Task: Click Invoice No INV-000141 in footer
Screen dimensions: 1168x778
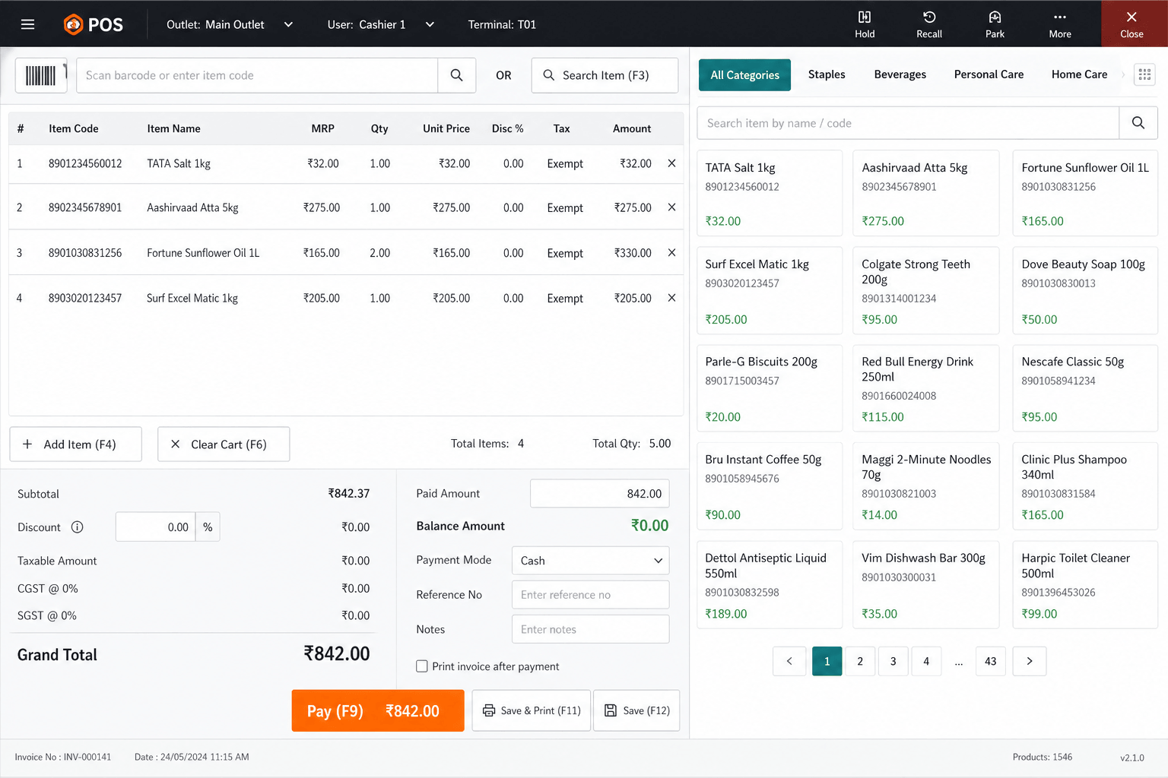Action: pyautogui.click(x=63, y=757)
